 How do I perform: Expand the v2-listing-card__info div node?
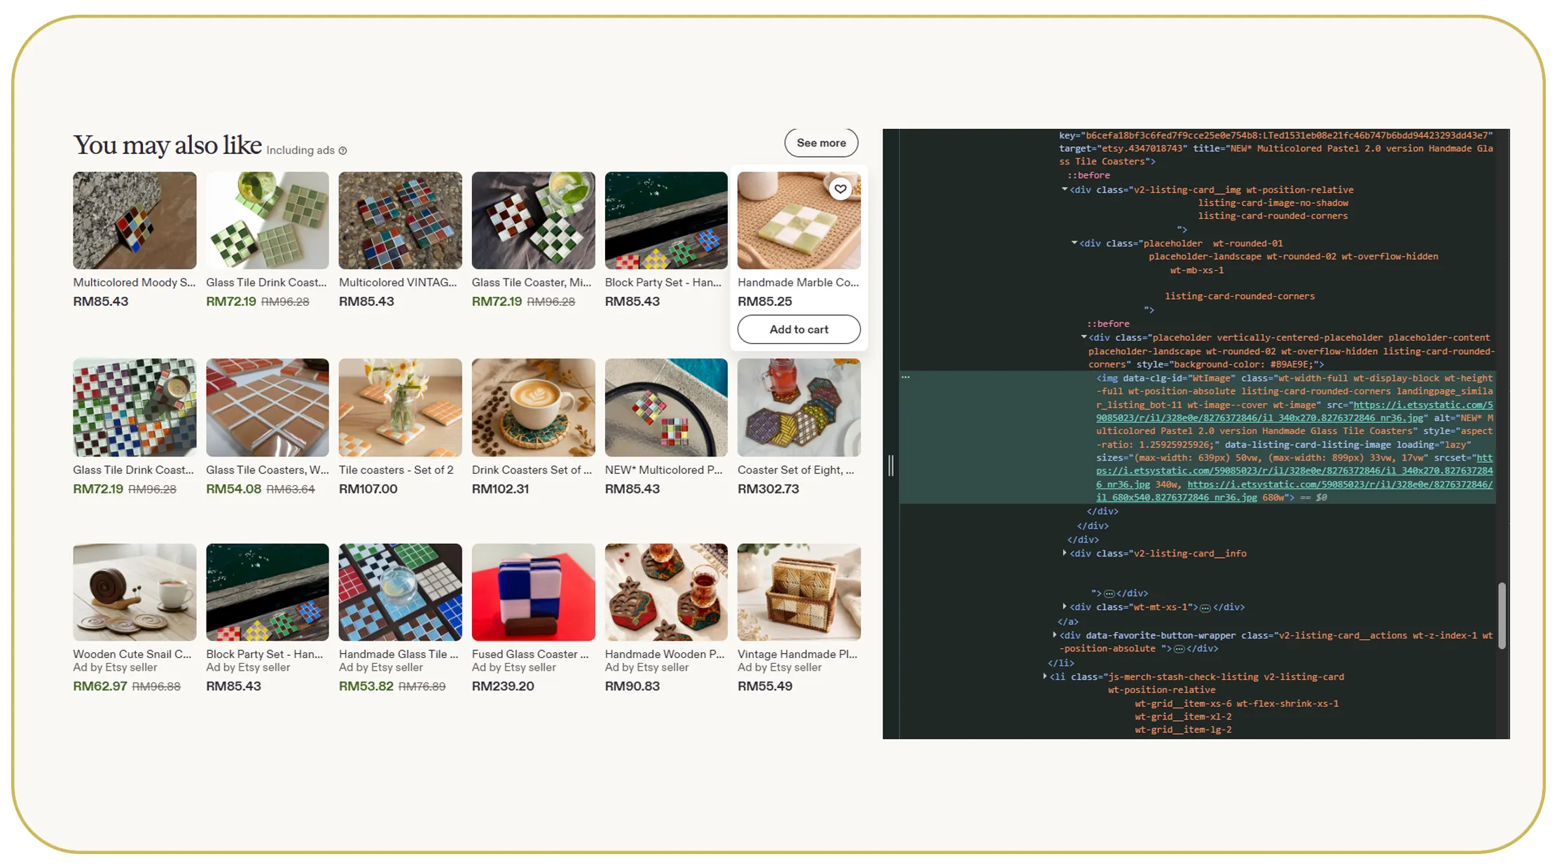pyautogui.click(x=1065, y=553)
